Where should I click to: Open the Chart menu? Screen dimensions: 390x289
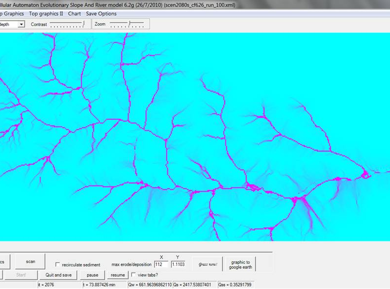pos(75,14)
